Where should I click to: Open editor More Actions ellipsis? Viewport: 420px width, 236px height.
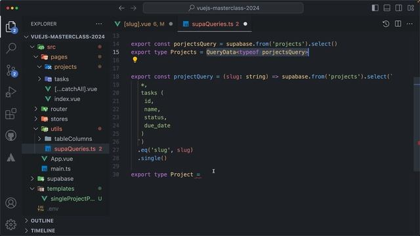[x=409, y=24]
